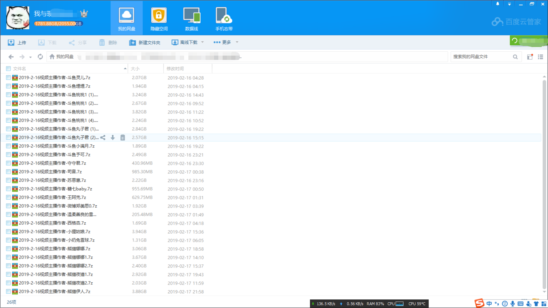
Task: Select file 小奶兔雪球.7z
Action: click(x=57, y=240)
